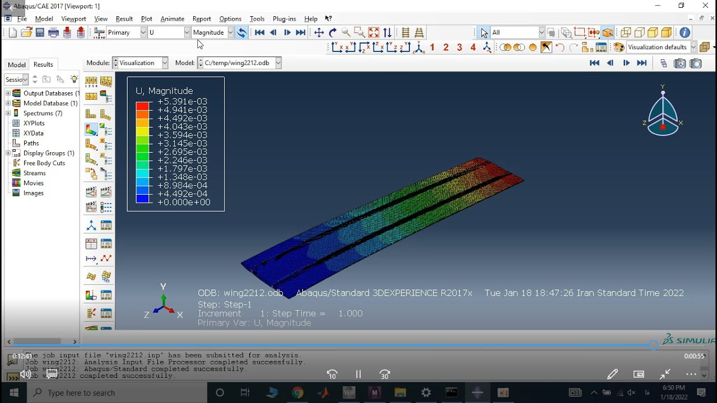Viewport: 717px width, 403px height.
Task: Click the Free body cut icon in toolbox
Action: pyautogui.click(x=91, y=313)
